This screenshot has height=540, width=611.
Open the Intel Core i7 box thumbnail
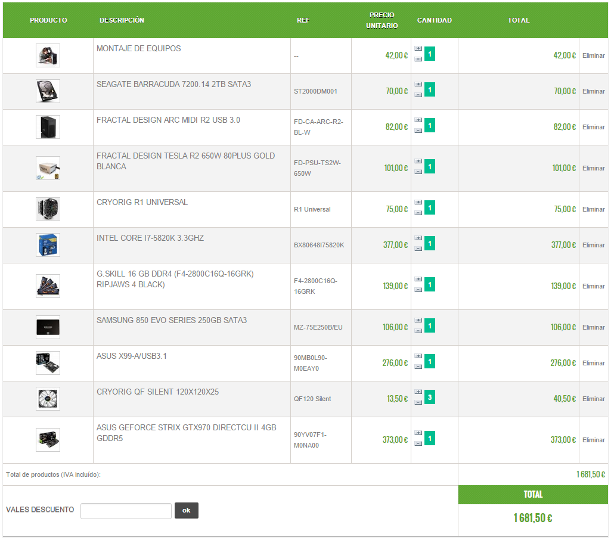[x=48, y=245]
